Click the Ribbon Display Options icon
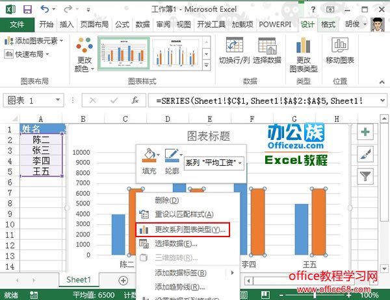The height and width of the screenshot is (300, 390). click(x=330, y=10)
